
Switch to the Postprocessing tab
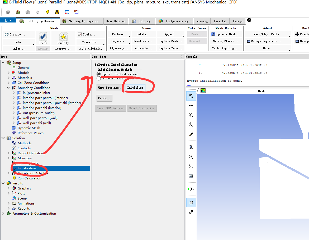tap(175, 21)
